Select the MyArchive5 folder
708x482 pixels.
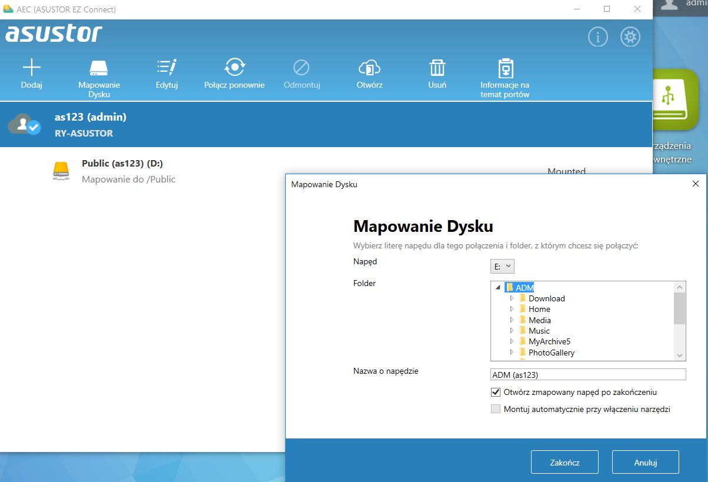[x=549, y=341]
